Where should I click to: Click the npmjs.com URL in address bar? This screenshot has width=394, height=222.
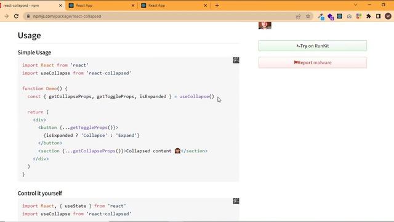(x=67, y=17)
